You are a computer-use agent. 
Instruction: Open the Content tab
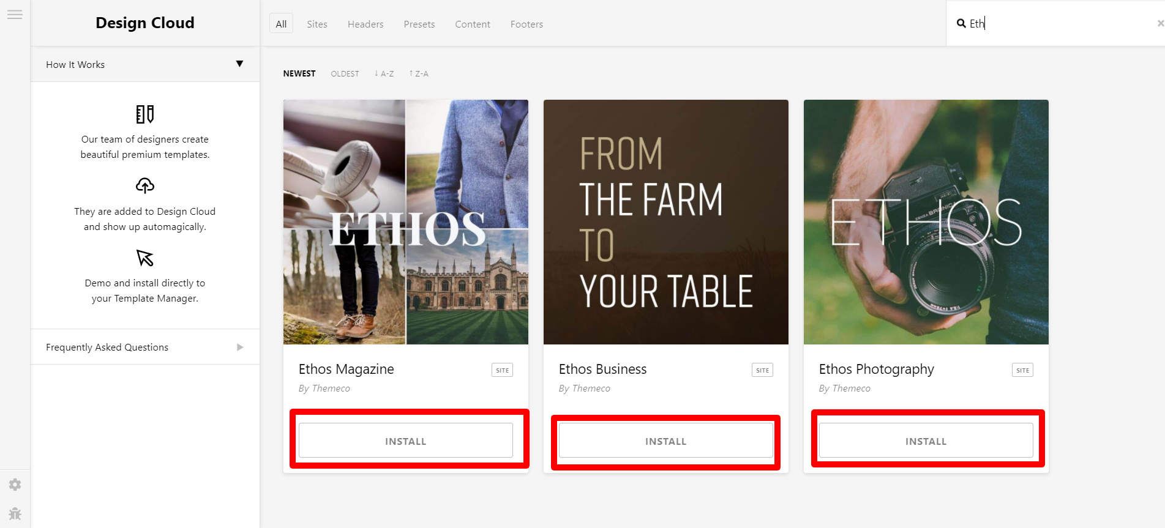tap(473, 24)
